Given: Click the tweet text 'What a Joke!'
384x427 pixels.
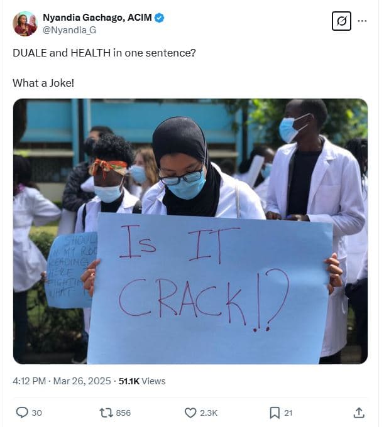Looking at the screenshot, I should click(x=43, y=83).
